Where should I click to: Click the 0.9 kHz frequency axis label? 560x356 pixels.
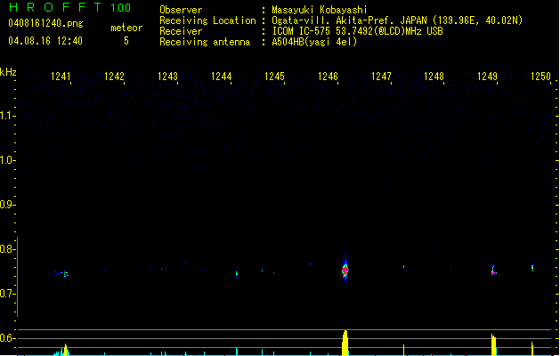(x=8, y=205)
